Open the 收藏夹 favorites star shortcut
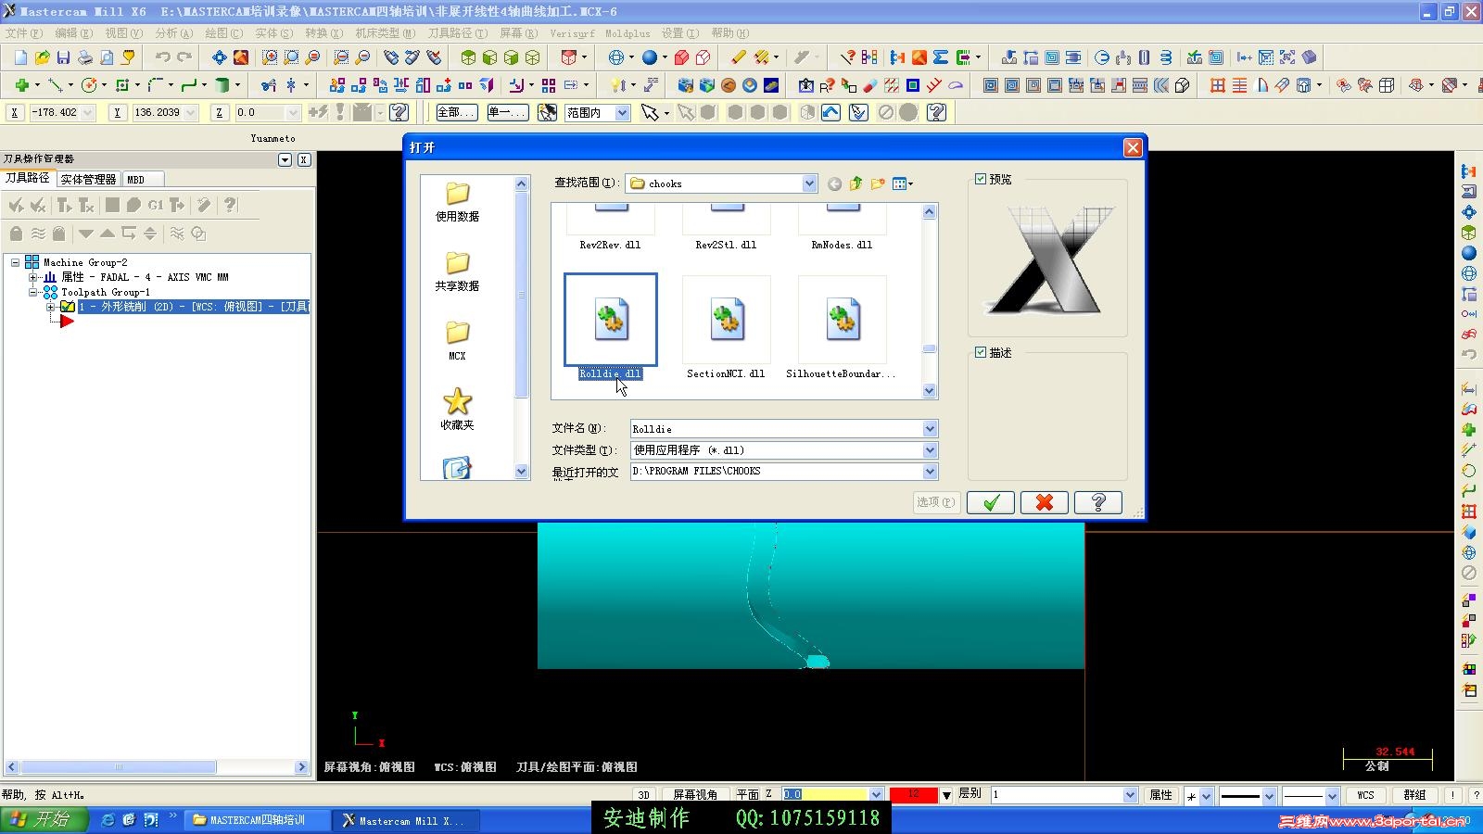This screenshot has width=1483, height=834. coord(457,410)
